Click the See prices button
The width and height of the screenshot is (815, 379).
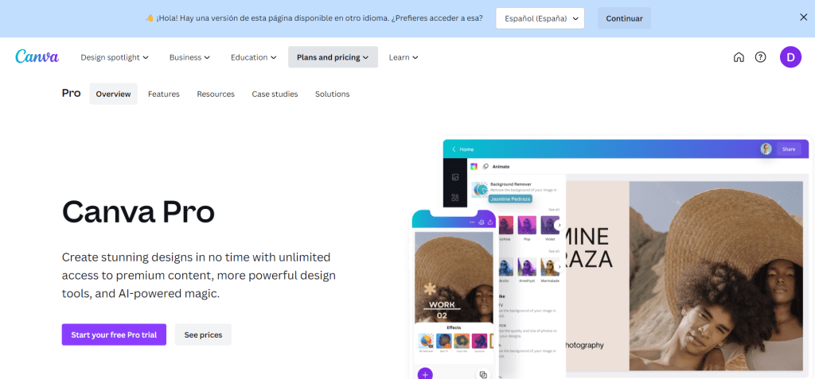click(203, 335)
